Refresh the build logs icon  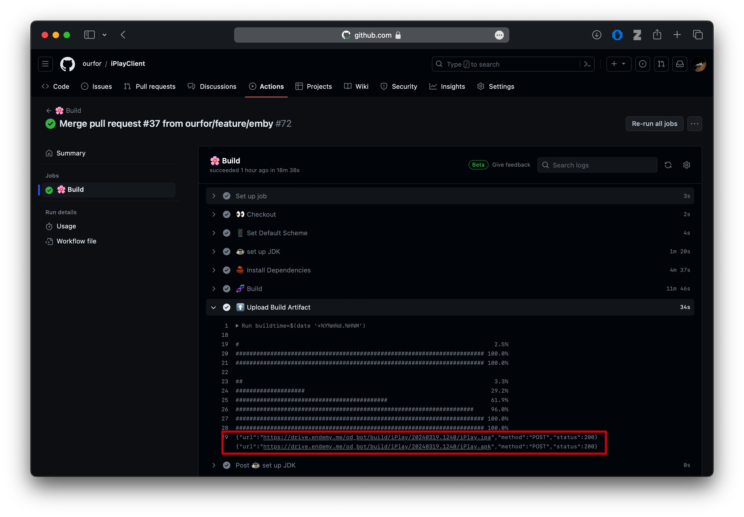click(668, 165)
